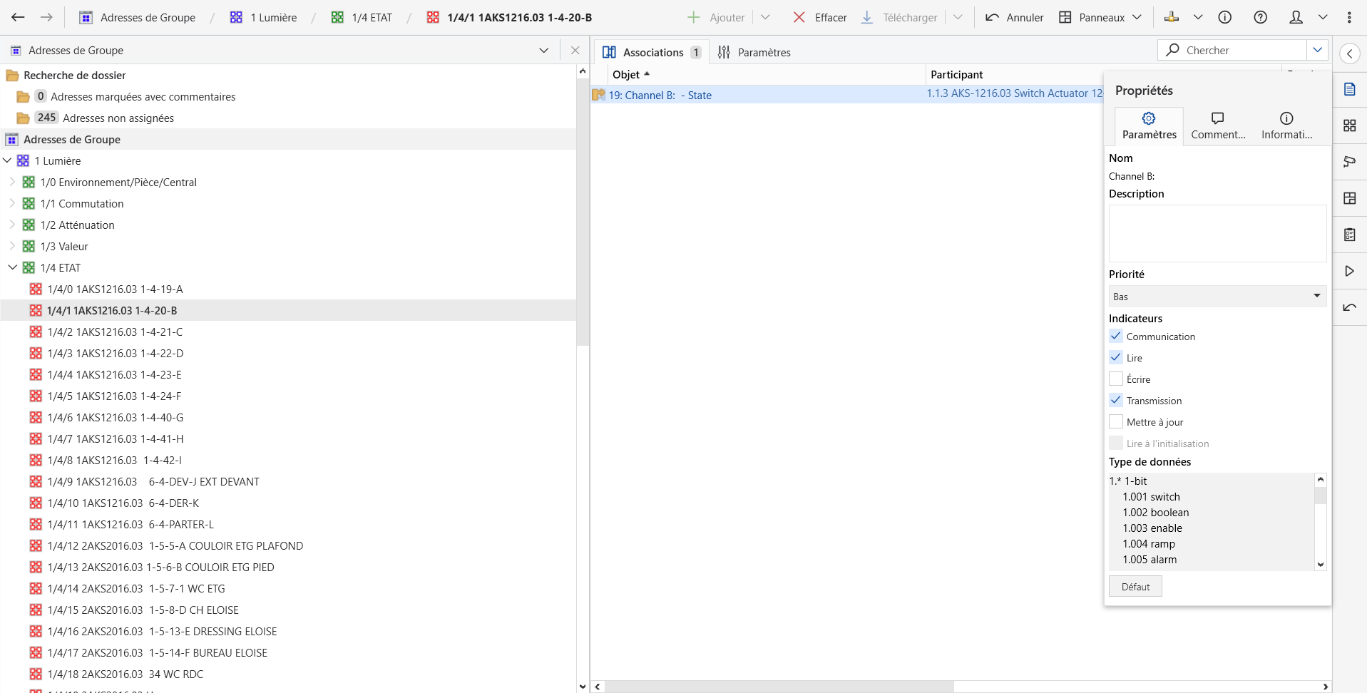Screen dimensions: 1367x693
Task: Enable the Écrire indicator checkbox
Action: point(1116,379)
